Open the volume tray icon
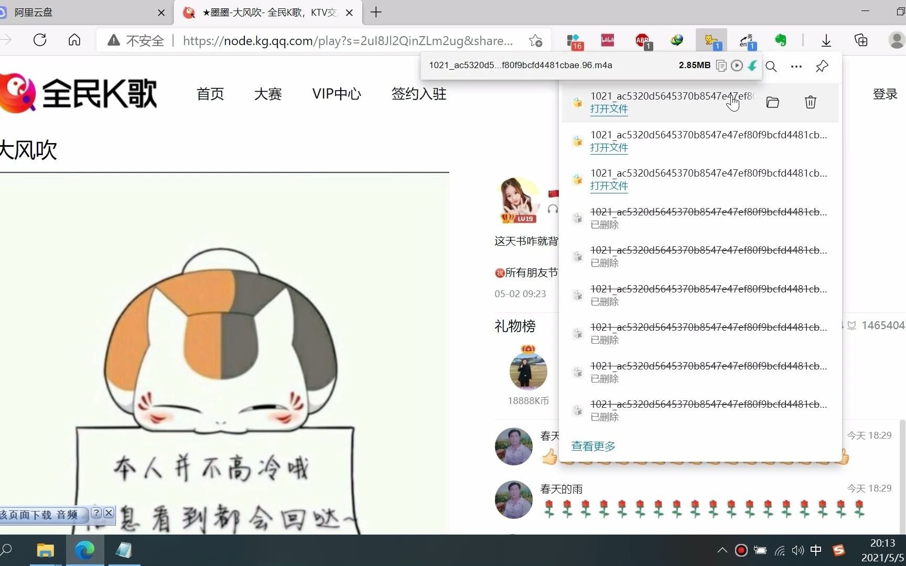This screenshot has width=906, height=566. tap(797, 550)
